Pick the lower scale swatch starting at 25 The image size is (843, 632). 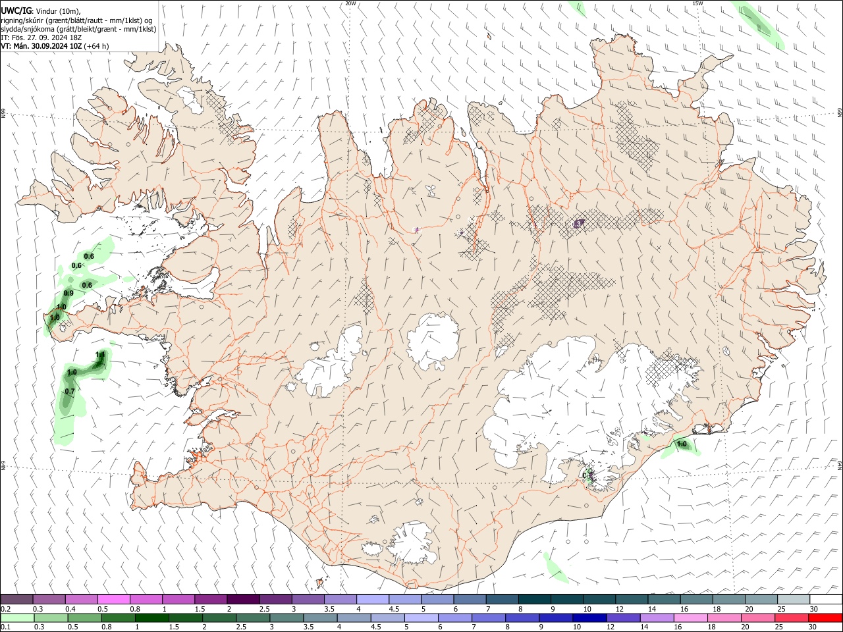pos(790,618)
